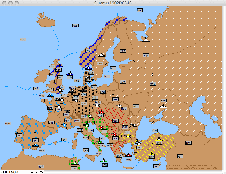Select the French fleet in eng
Screen dimensions: 226x174
pos(51,95)
